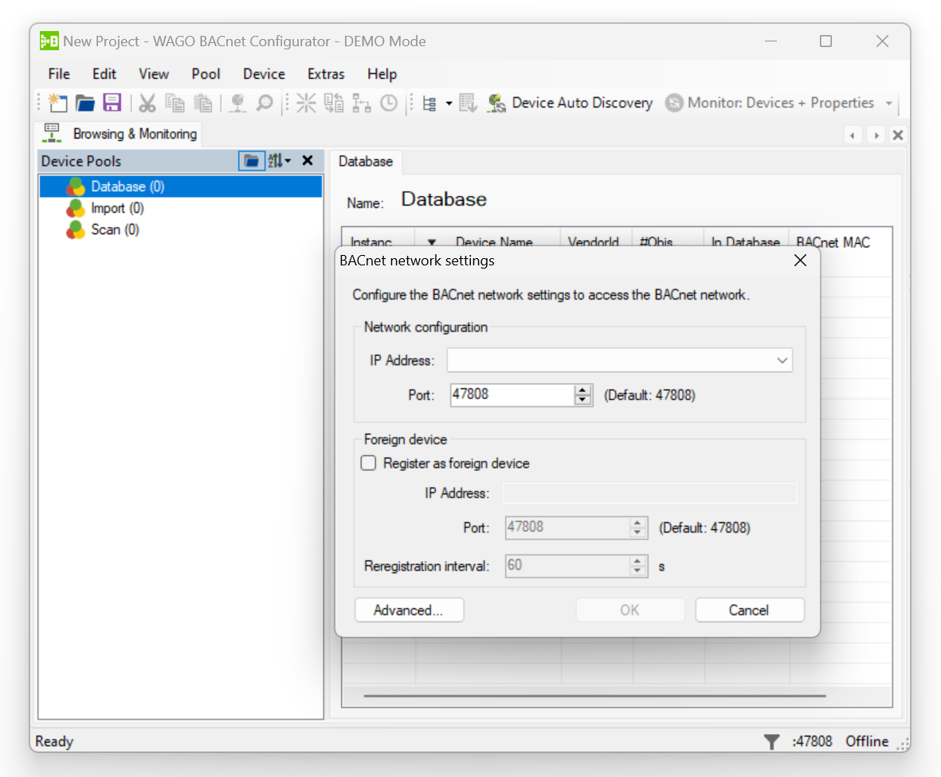
Task: Increase the Reregistration interval stepper
Action: (x=637, y=562)
